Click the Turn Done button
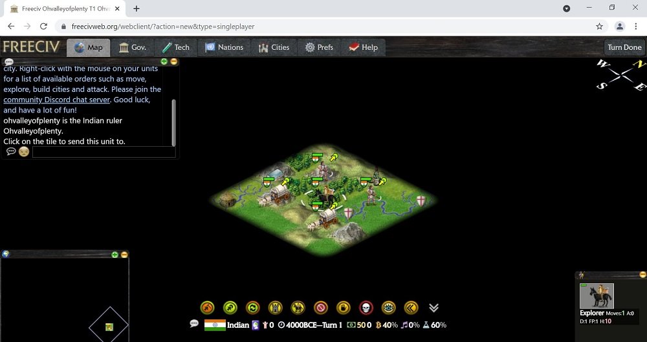This screenshot has width=647, height=342. (x=624, y=47)
